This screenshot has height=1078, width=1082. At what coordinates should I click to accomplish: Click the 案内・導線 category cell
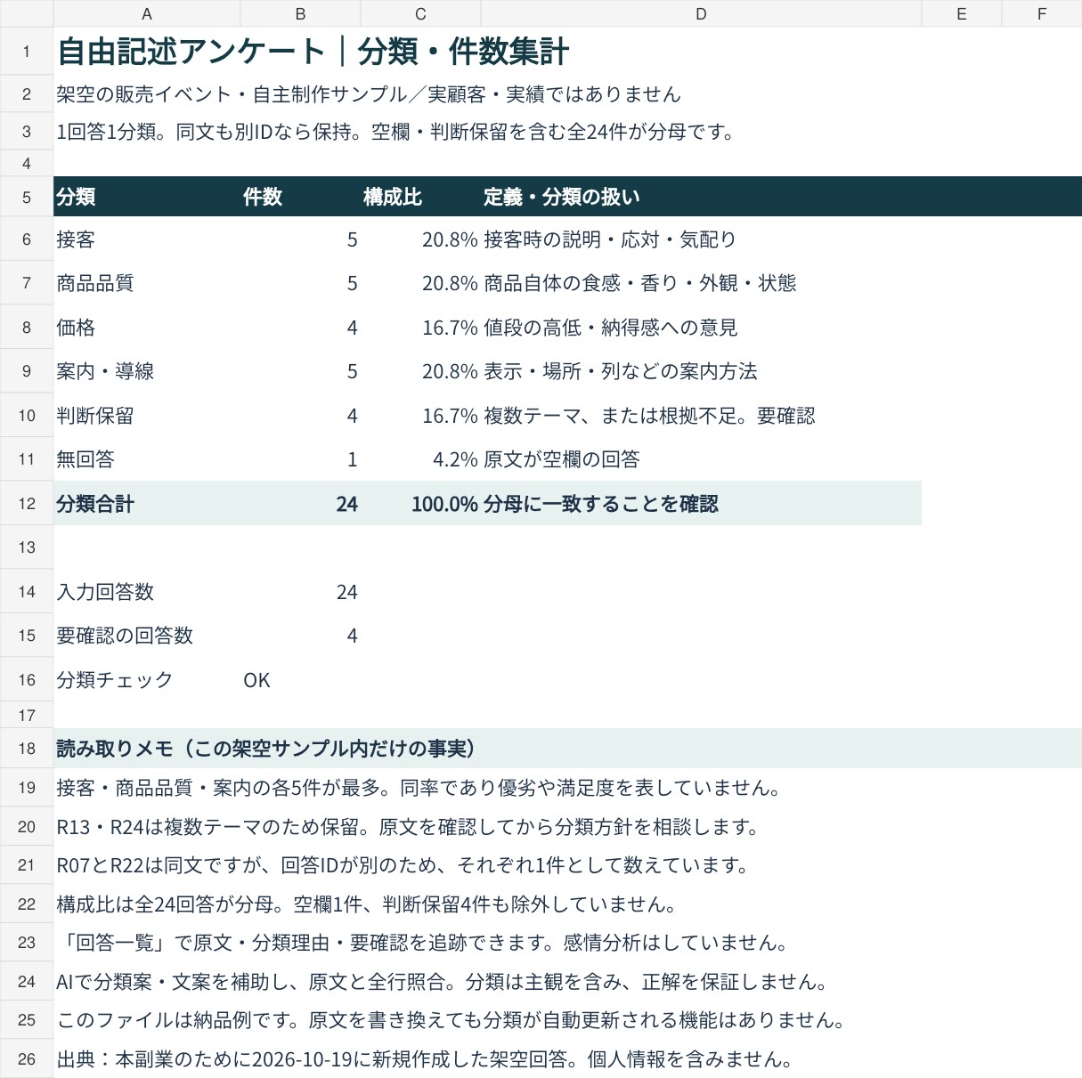147,371
